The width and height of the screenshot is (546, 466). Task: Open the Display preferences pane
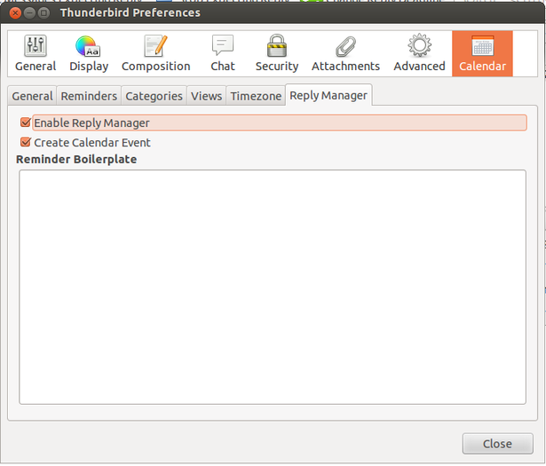point(89,53)
